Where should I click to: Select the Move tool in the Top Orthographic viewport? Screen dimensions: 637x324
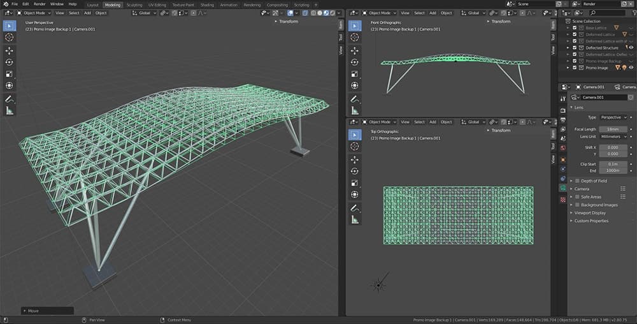click(x=355, y=159)
